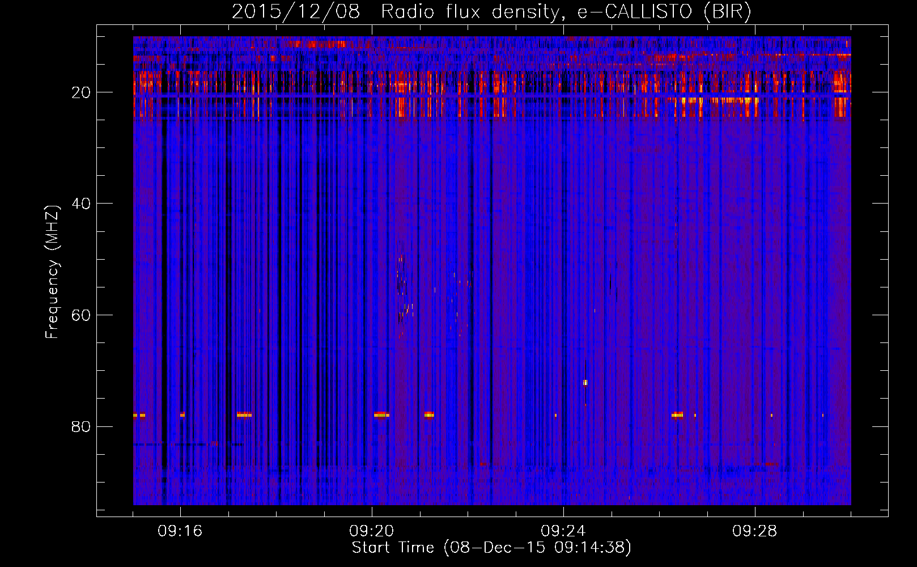Click the 09:24 time axis label
The width and height of the screenshot is (917, 567).
[563, 531]
